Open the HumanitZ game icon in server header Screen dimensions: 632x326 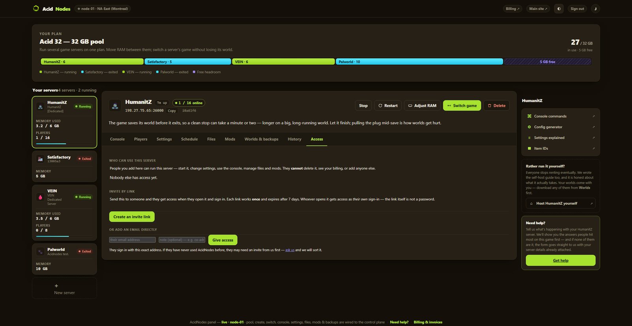[x=115, y=106]
